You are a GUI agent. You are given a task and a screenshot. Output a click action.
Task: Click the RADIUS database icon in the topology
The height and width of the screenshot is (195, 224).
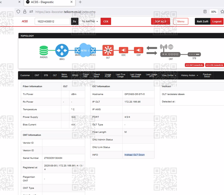(43, 50)
